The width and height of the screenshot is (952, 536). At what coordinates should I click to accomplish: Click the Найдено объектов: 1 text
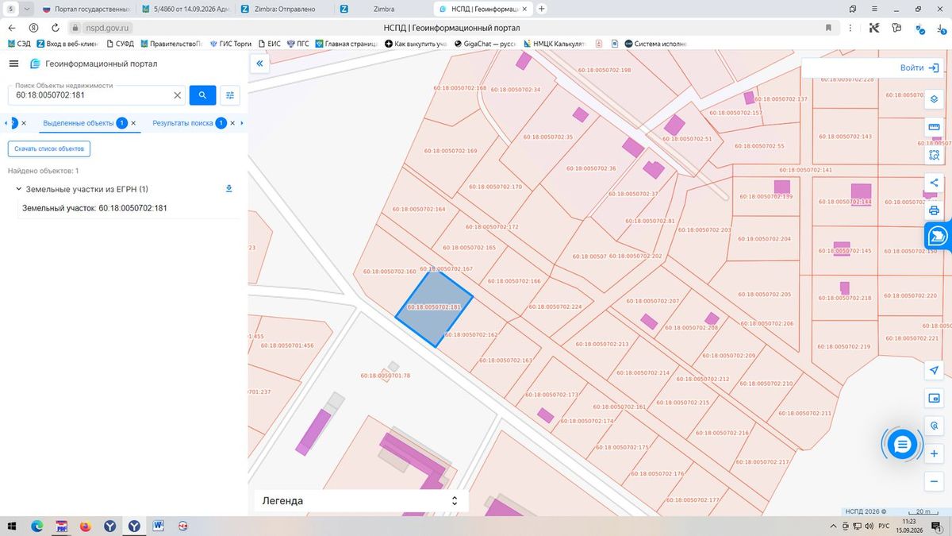tap(44, 171)
